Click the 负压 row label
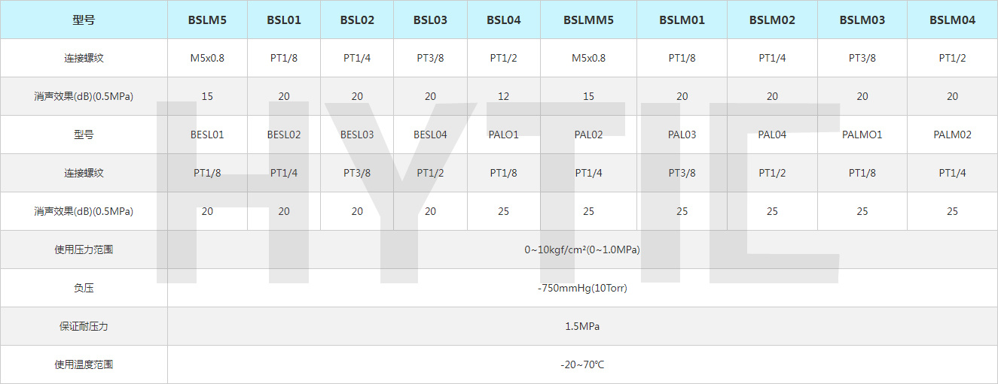 point(84,288)
